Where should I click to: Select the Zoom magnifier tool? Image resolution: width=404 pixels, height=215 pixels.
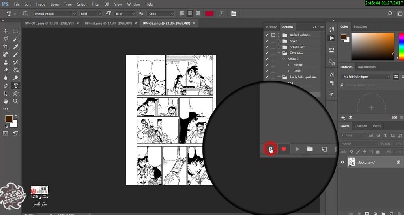[x=16, y=101]
